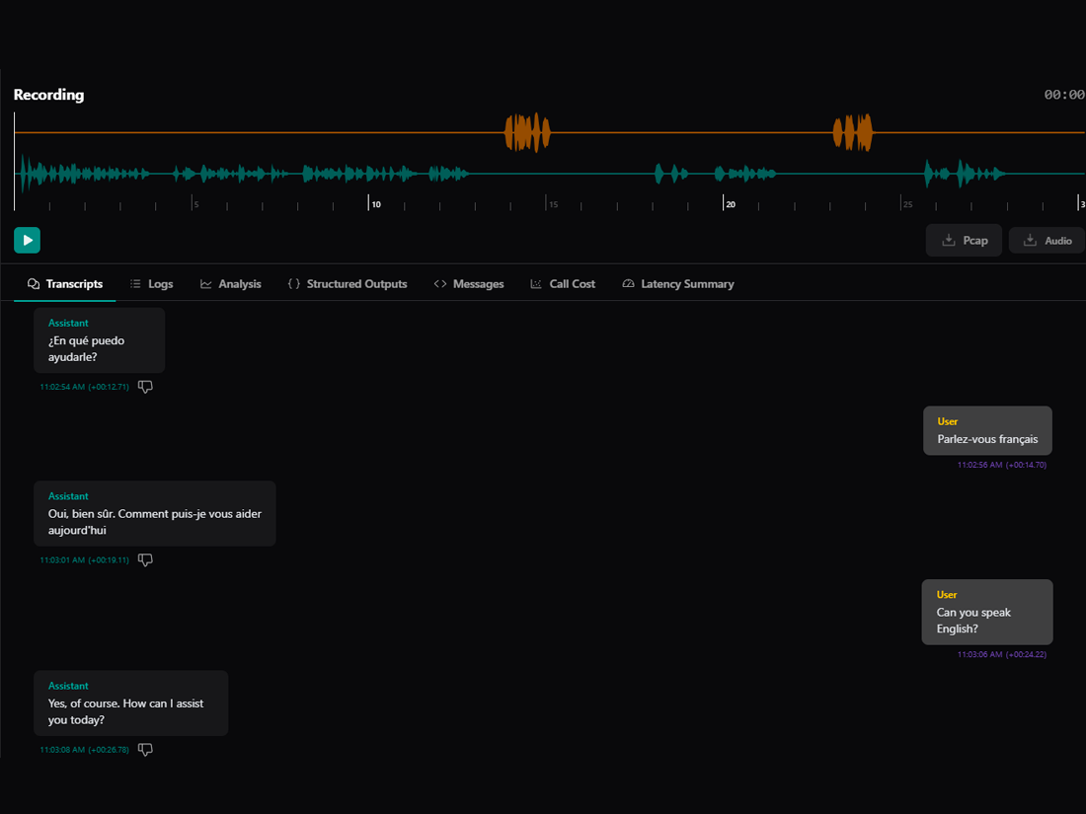The height and width of the screenshot is (814, 1086).
Task: Click the first orange user waveform burst
Action: 528,132
